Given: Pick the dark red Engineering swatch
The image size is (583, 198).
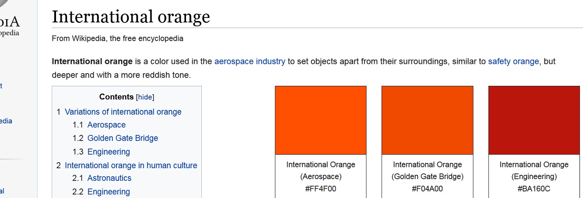Looking at the screenshot, I should [534, 120].
